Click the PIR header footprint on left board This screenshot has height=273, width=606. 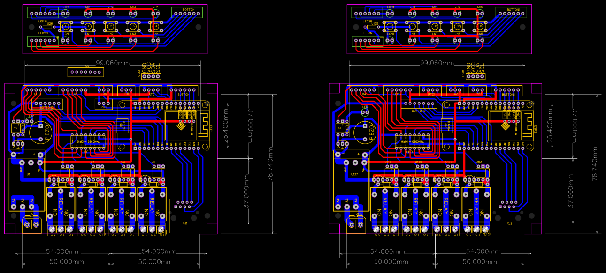(127, 90)
